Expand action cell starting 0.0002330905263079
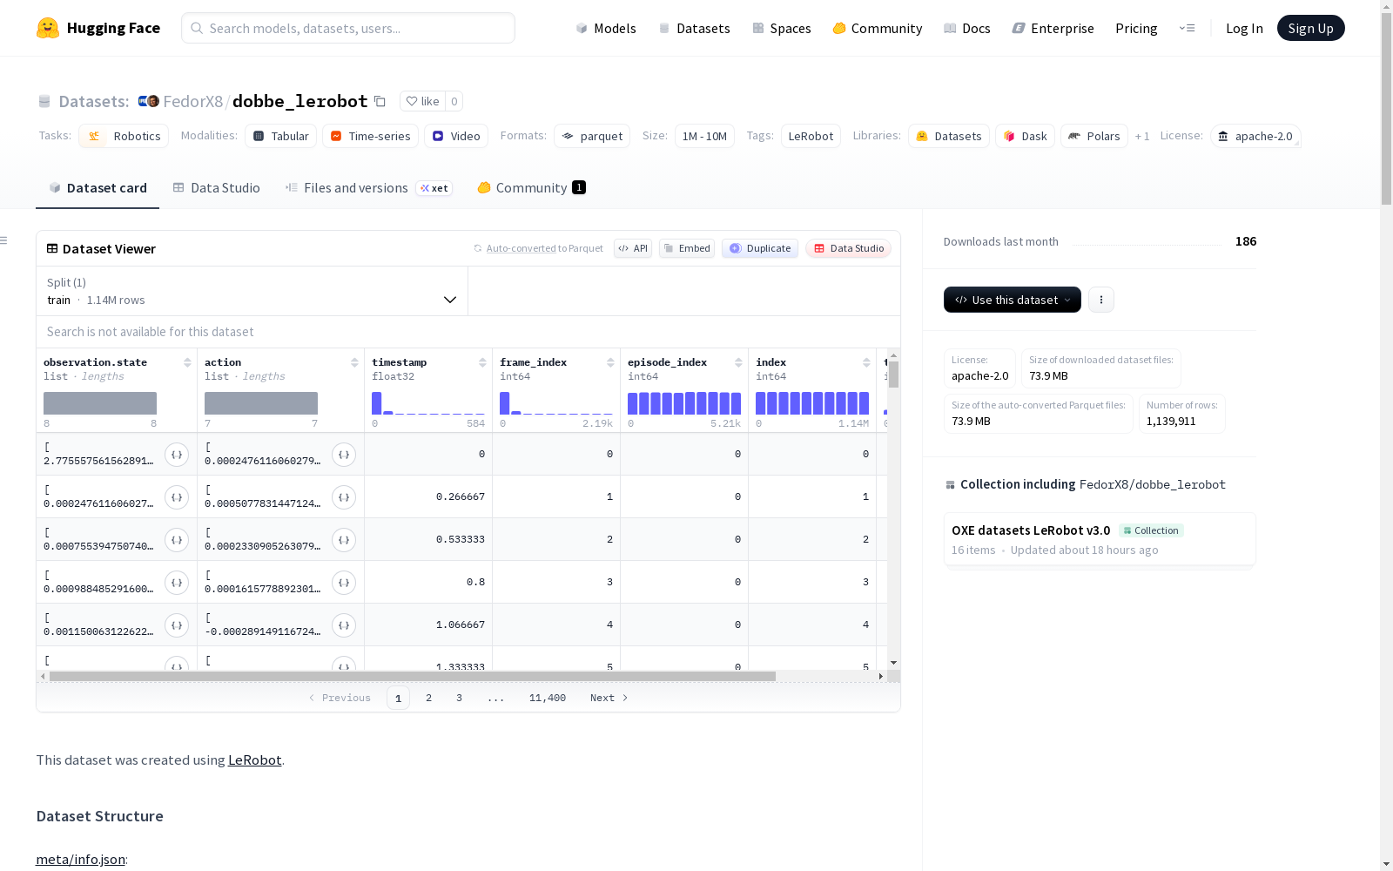This screenshot has width=1393, height=871. (344, 539)
